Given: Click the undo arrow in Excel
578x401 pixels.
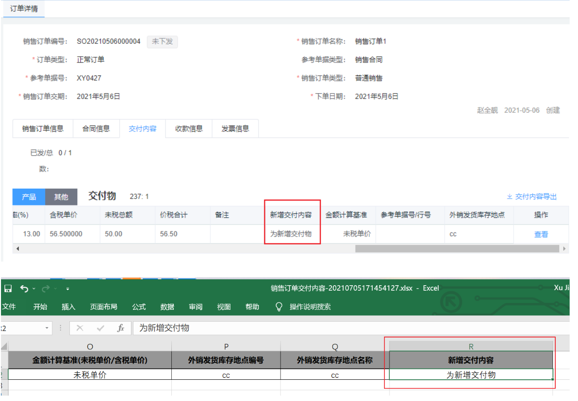Looking at the screenshot, I should point(24,289).
